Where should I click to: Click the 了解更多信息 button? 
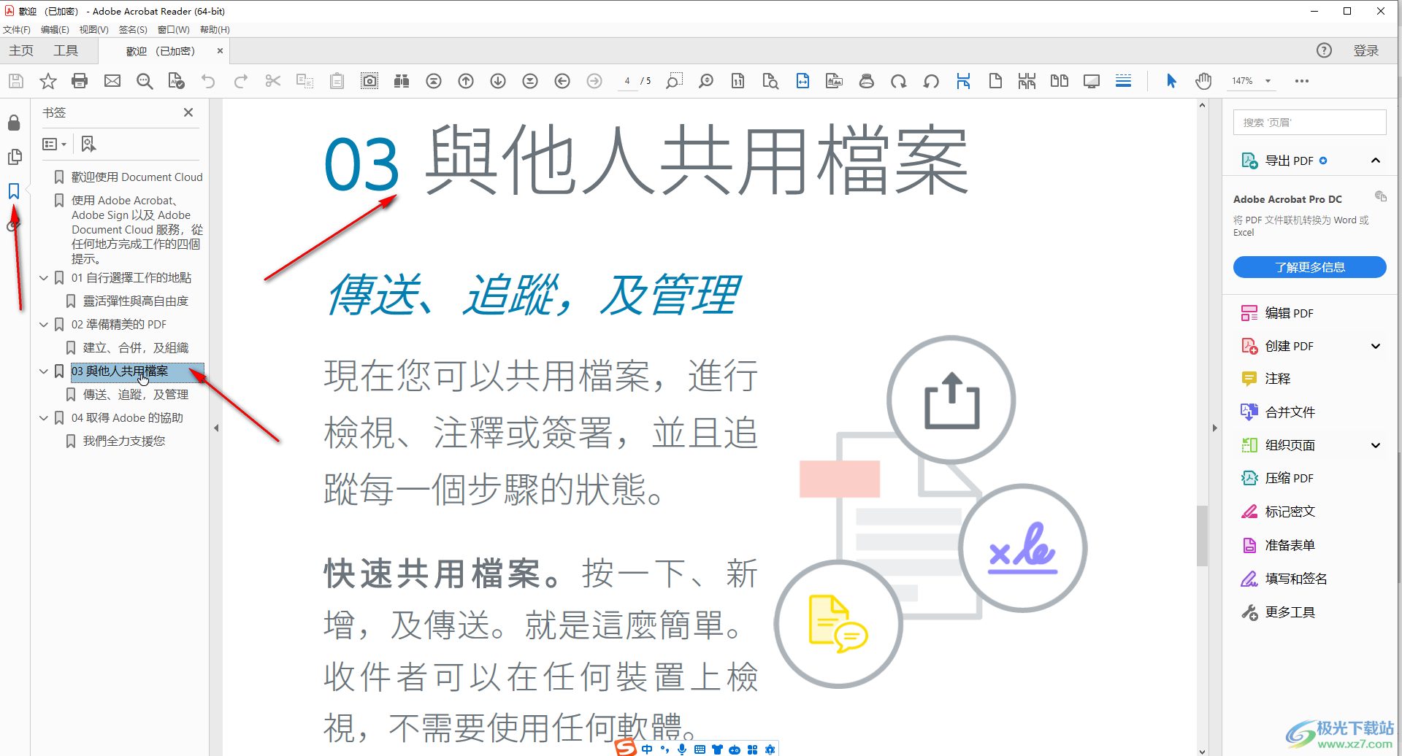[x=1310, y=267]
